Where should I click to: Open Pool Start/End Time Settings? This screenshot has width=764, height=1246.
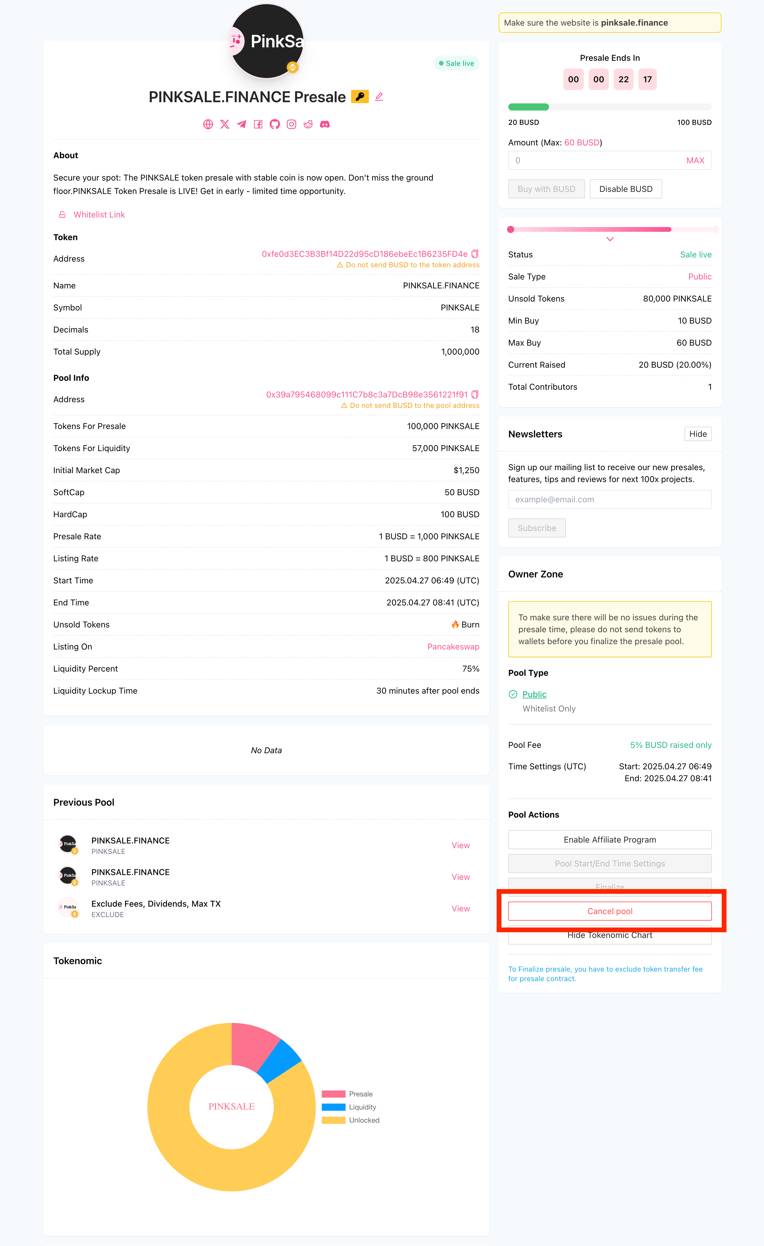click(610, 864)
